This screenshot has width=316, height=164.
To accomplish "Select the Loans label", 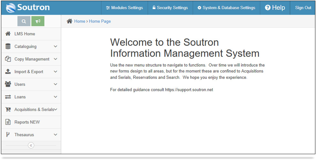I will coord(20,97).
